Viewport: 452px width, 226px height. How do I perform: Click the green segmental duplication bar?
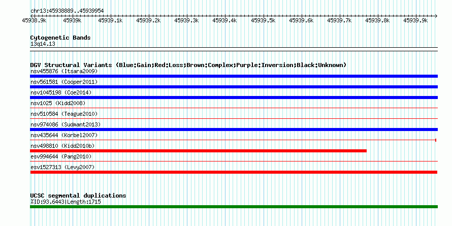coord(234,207)
